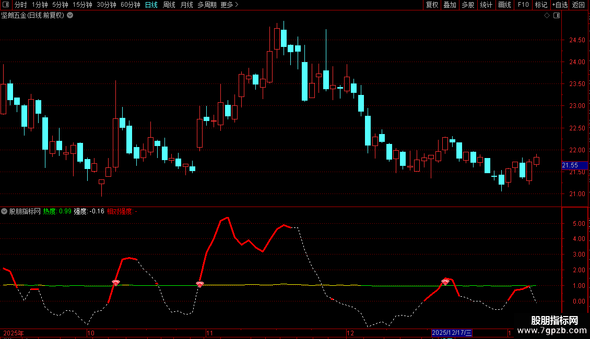
Task: Open dropdown next to 坚朗五金 title
Action: 70,16
